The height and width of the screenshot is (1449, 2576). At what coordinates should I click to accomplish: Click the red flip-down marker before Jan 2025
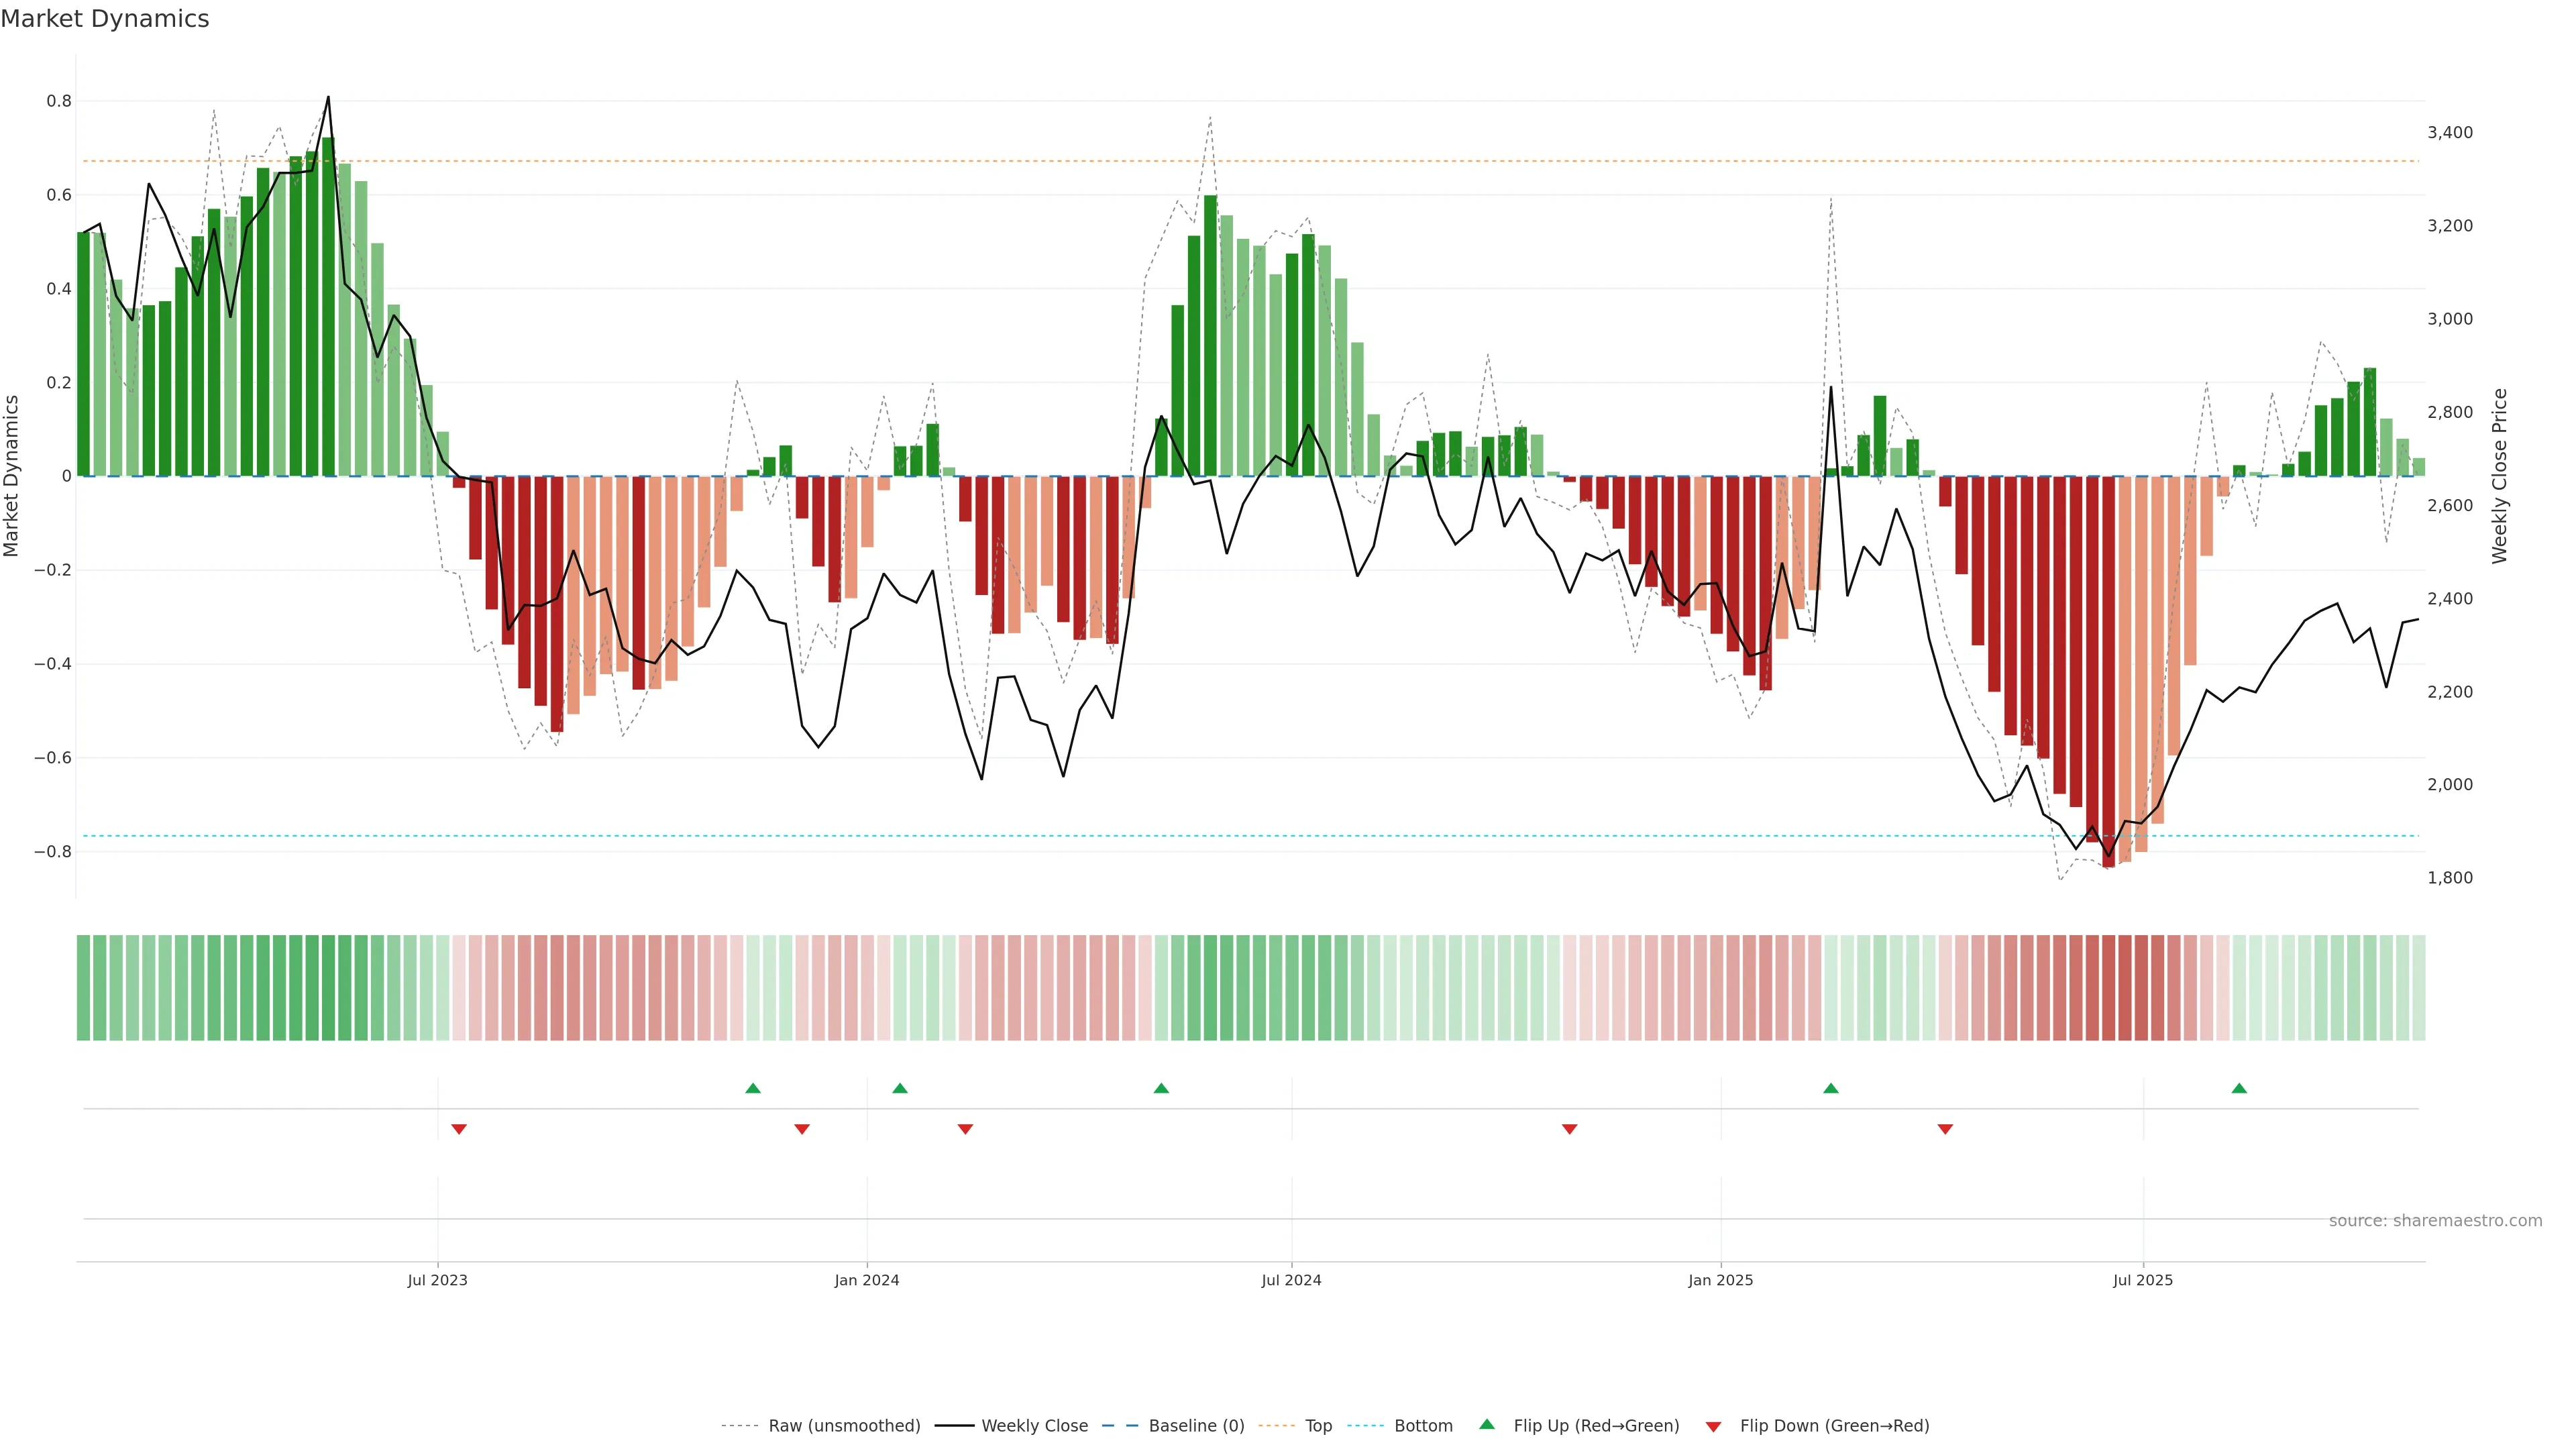click(x=1569, y=1129)
